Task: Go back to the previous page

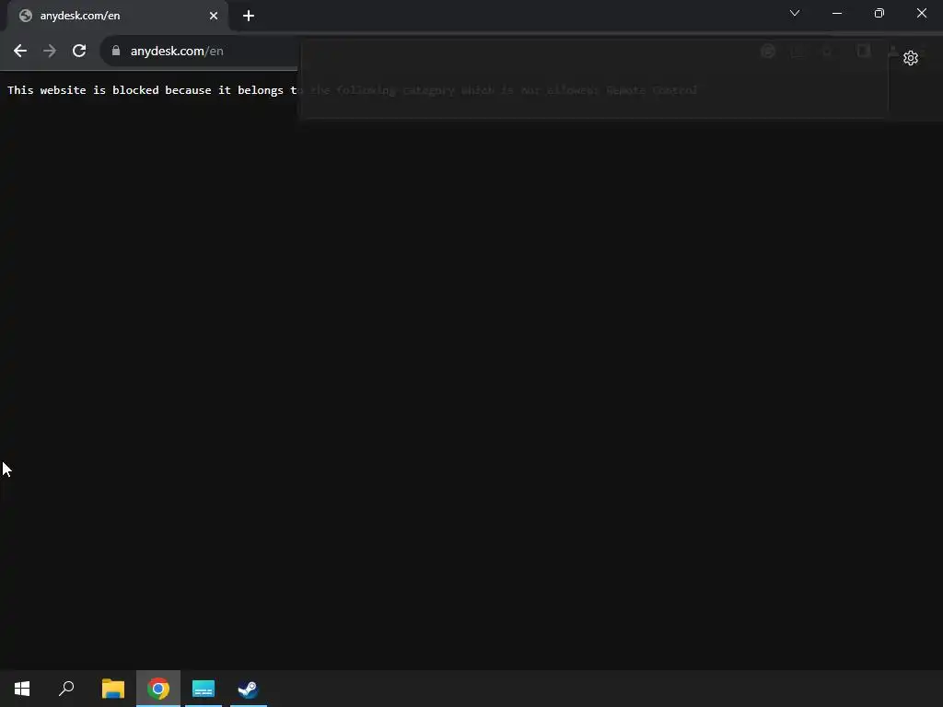Action: [20, 52]
